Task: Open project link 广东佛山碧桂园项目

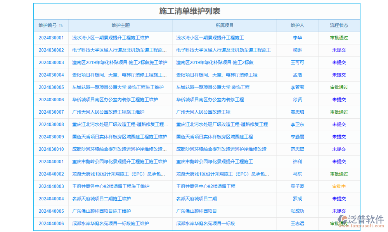Action: 197,211
